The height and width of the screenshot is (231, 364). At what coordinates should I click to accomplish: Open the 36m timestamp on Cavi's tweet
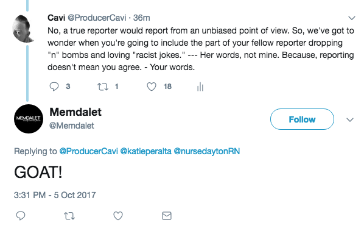[x=142, y=18]
